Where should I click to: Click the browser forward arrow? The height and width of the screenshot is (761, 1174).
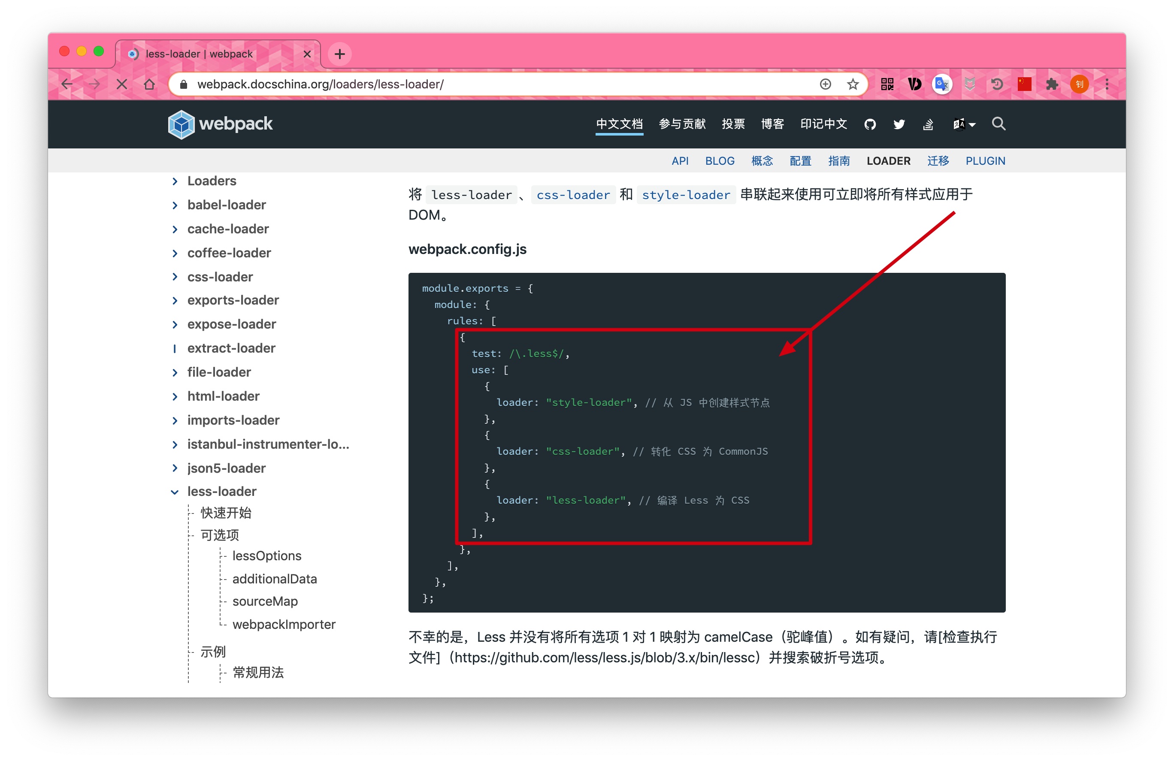94,85
